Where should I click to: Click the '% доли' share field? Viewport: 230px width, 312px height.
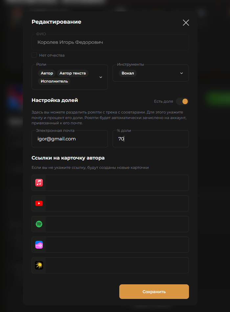pos(150,139)
